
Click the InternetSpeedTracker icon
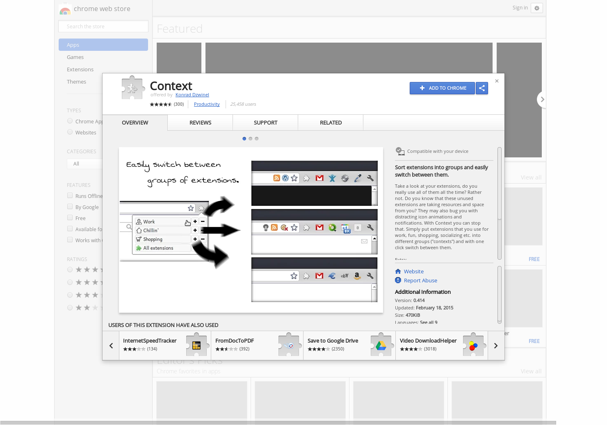(196, 345)
